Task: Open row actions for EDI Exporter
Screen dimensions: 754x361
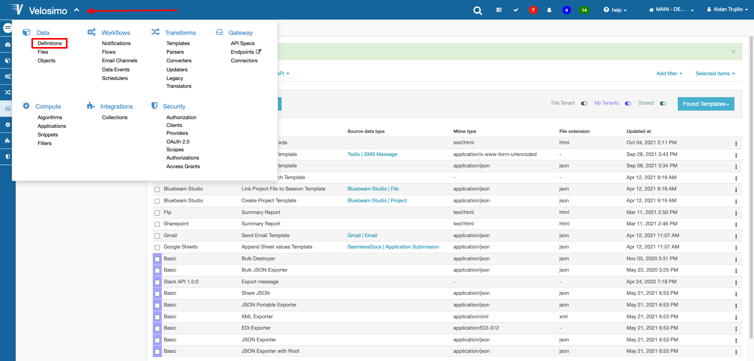Action: click(736, 329)
